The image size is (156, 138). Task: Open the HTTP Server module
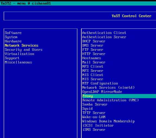coord(94,54)
